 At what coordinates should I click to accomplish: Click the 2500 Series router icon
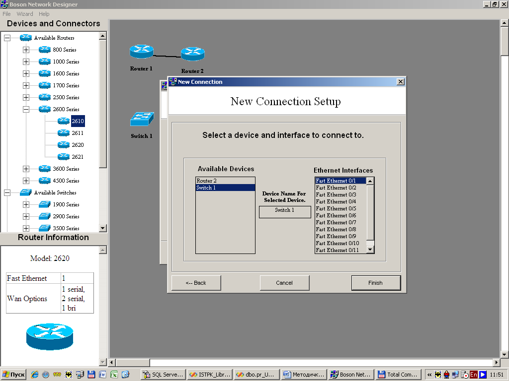pyautogui.click(x=44, y=97)
